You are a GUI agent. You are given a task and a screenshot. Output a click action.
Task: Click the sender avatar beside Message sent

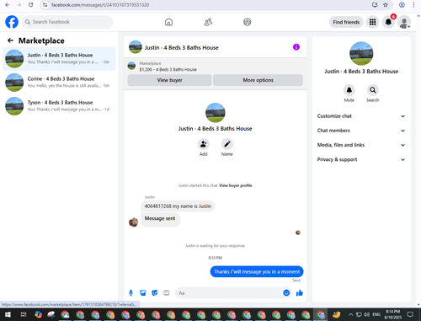(x=133, y=222)
